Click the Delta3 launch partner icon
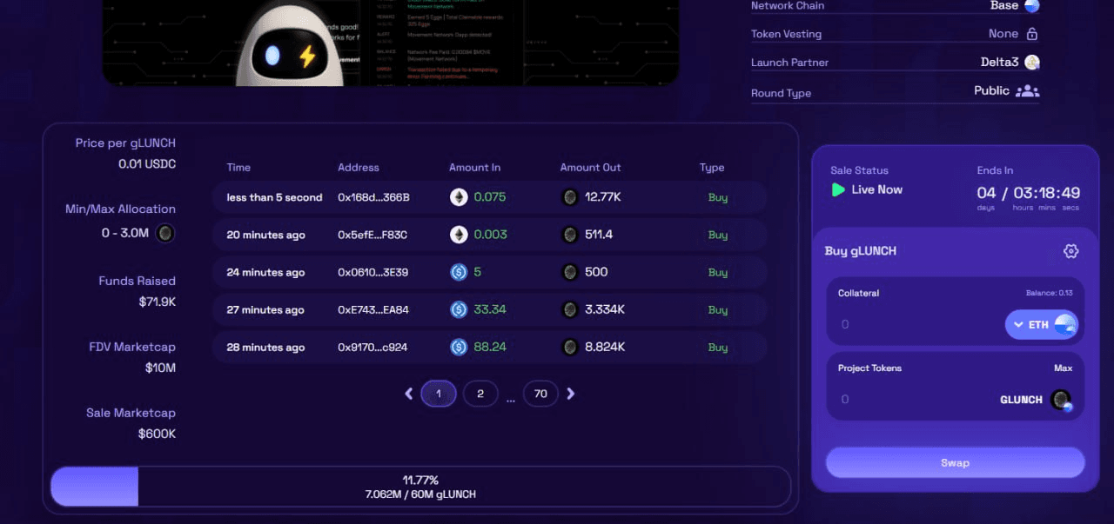 pos(1030,62)
